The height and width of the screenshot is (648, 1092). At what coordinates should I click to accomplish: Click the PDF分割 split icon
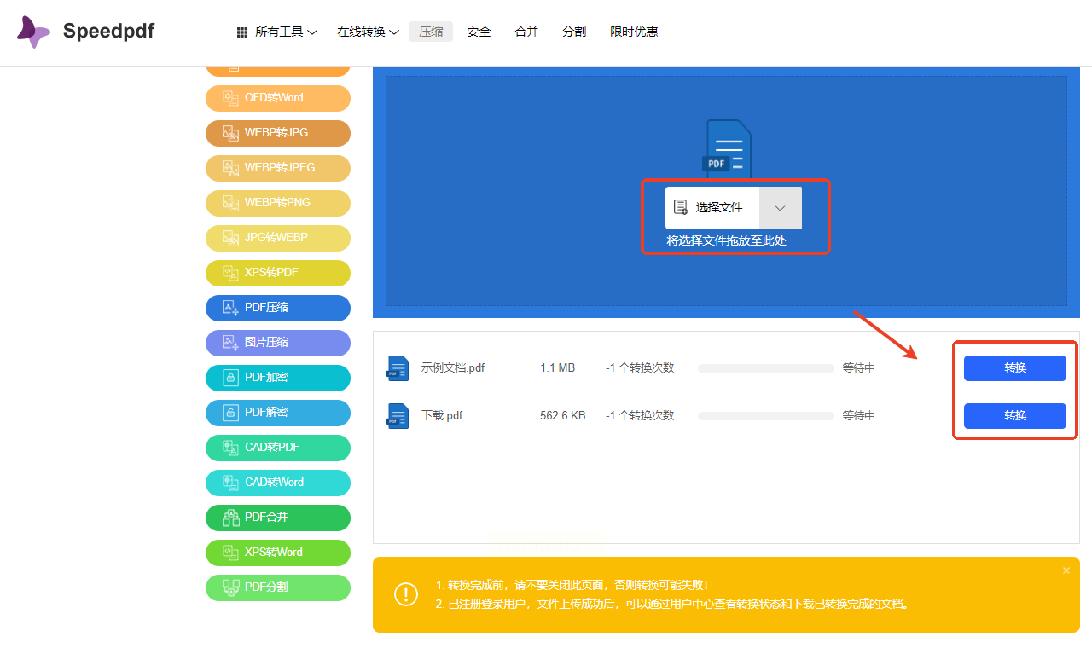click(230, 587)
